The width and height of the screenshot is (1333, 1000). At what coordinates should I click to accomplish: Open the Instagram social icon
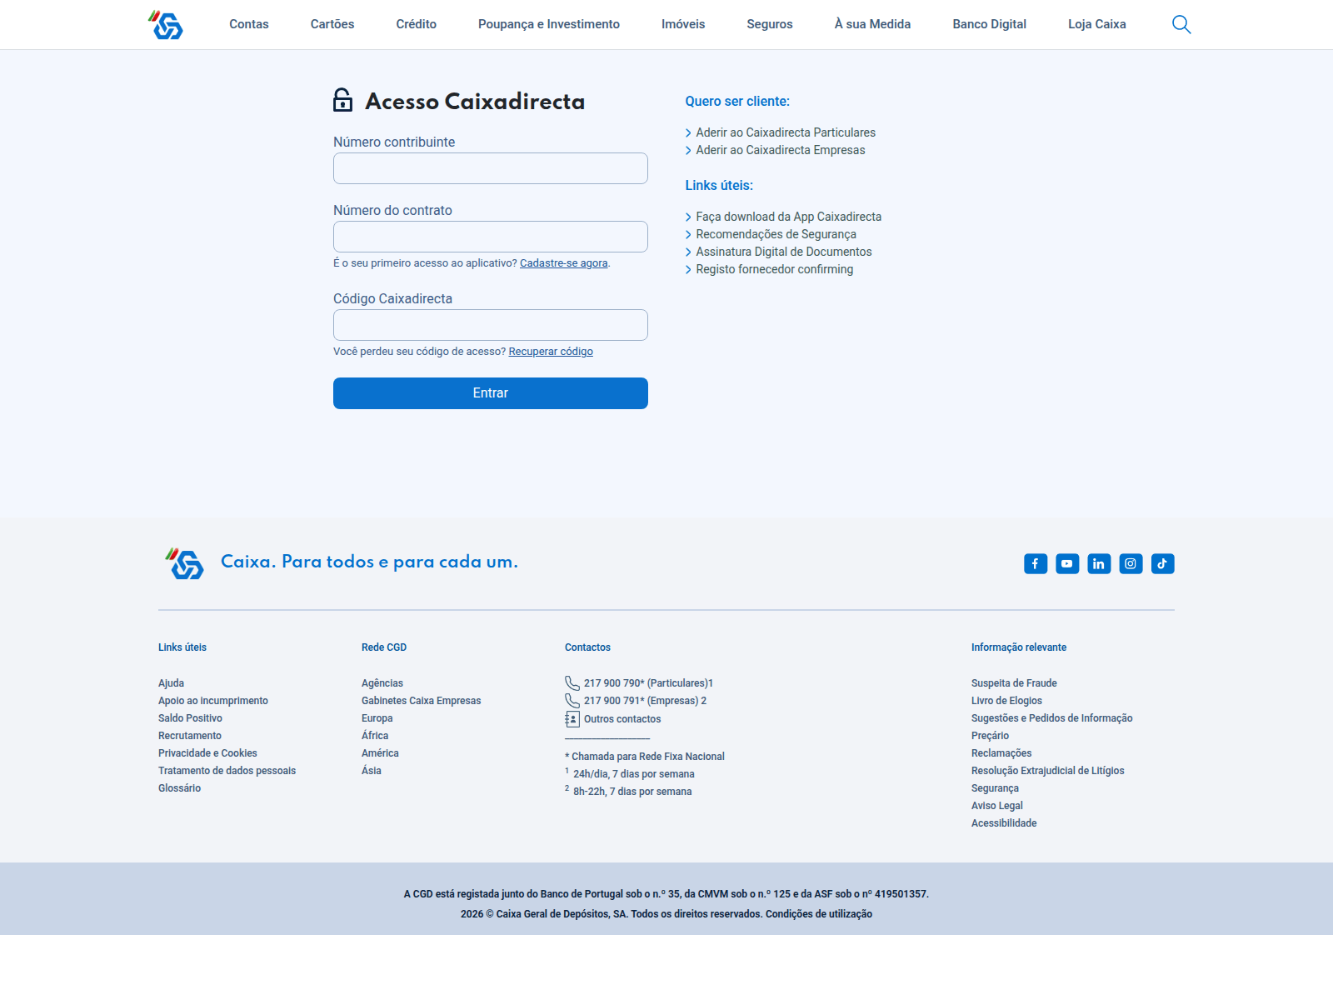tap(1131, 564)
